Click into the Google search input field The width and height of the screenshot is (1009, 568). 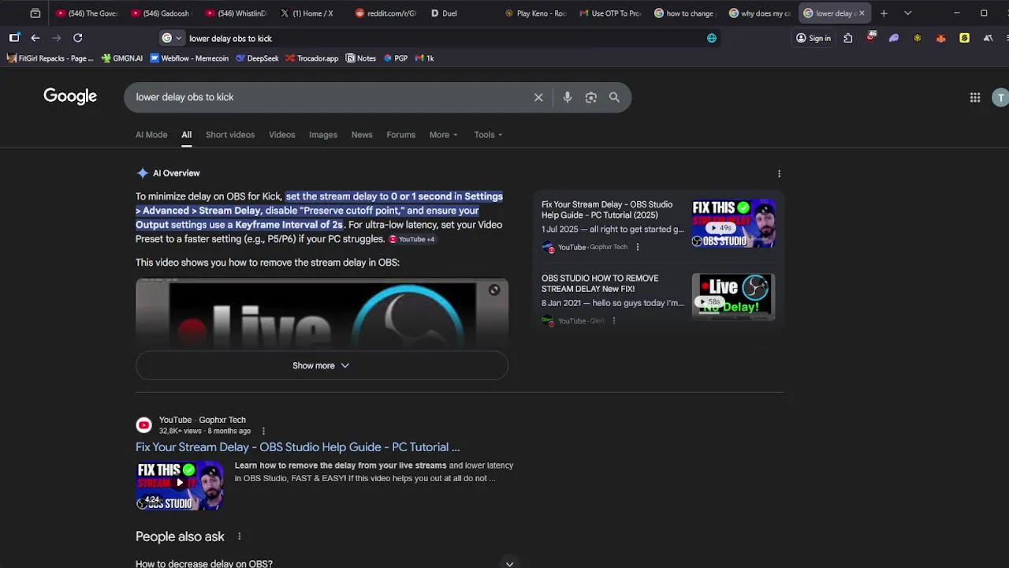(x=331, y=97)
